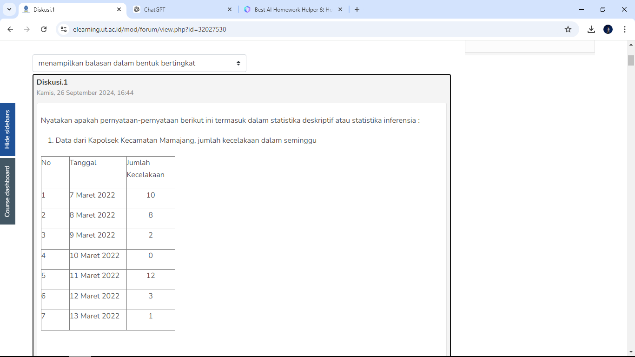Switch to the Diskusi.1 tab
The image size is (635, 357).
tap(72, 9)
